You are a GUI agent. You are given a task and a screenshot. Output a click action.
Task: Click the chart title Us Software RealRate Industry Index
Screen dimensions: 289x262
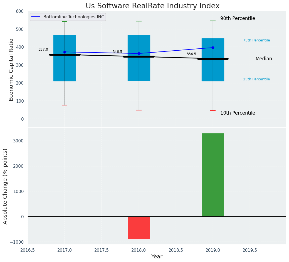(152, 6)
